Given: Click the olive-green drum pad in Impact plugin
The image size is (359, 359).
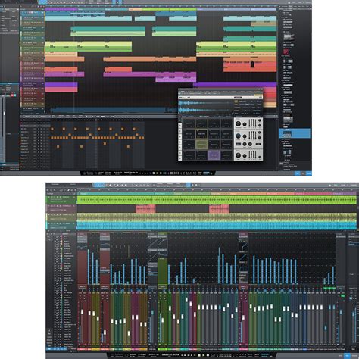Looking at the screenshot, I should coord(201,145).
